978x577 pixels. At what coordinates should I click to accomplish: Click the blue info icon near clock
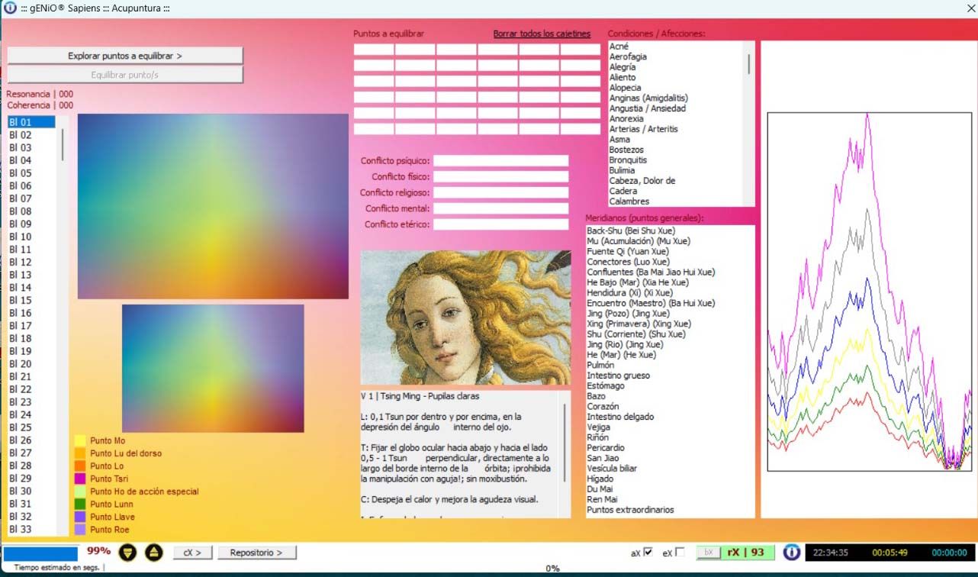[x=792, y=552]
